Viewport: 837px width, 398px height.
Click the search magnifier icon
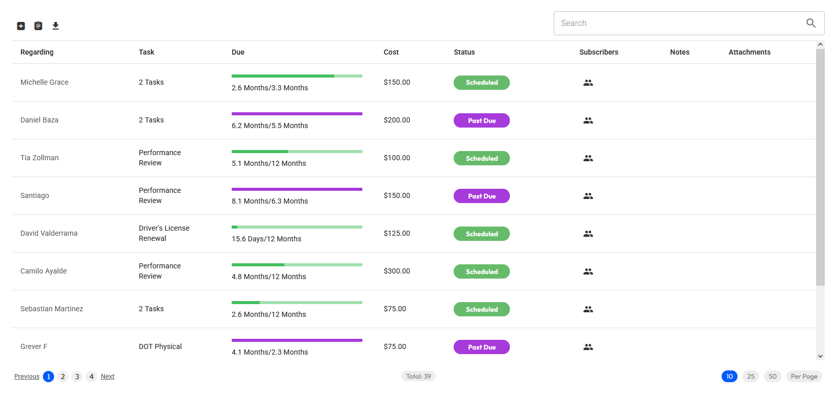(811, 23)
